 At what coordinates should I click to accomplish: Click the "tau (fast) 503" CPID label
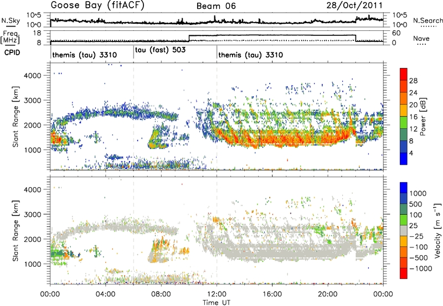pyautogui.click(x=160, y=50)
